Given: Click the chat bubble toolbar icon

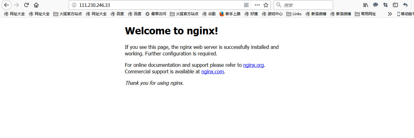Looking at the screenshot, I should click(376, 5).
